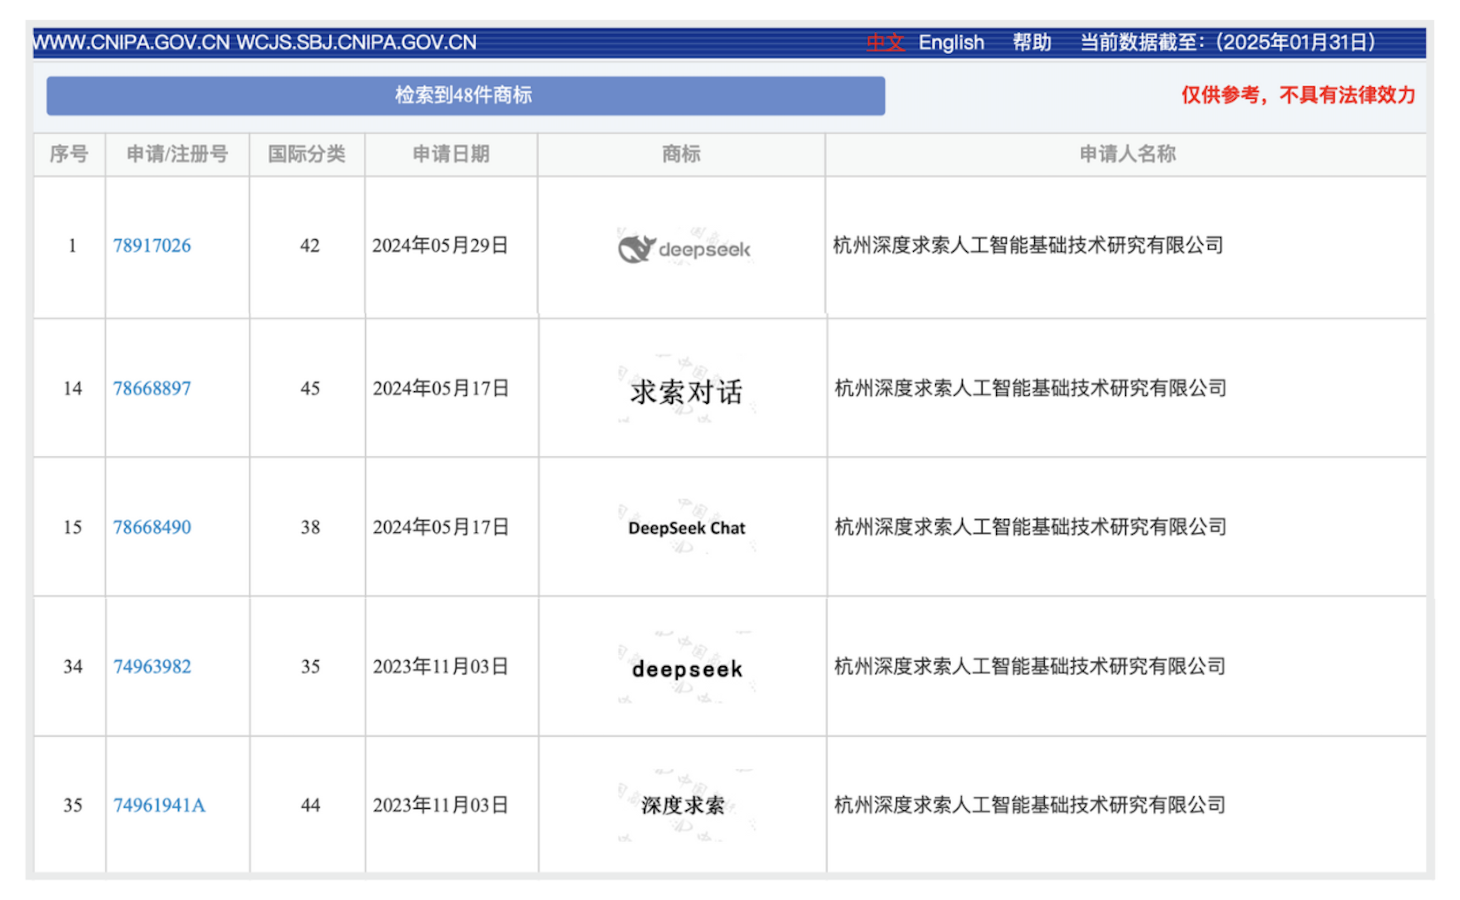This screenshot has height=900, width=1460.
Task: Click applicant name in row 15
Action: pos(1030,527)
